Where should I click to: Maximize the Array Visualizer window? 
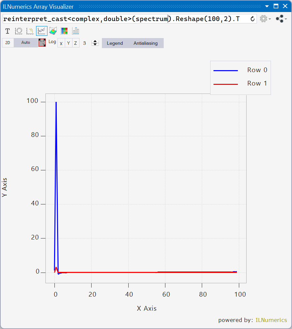[x=276, y=6]
